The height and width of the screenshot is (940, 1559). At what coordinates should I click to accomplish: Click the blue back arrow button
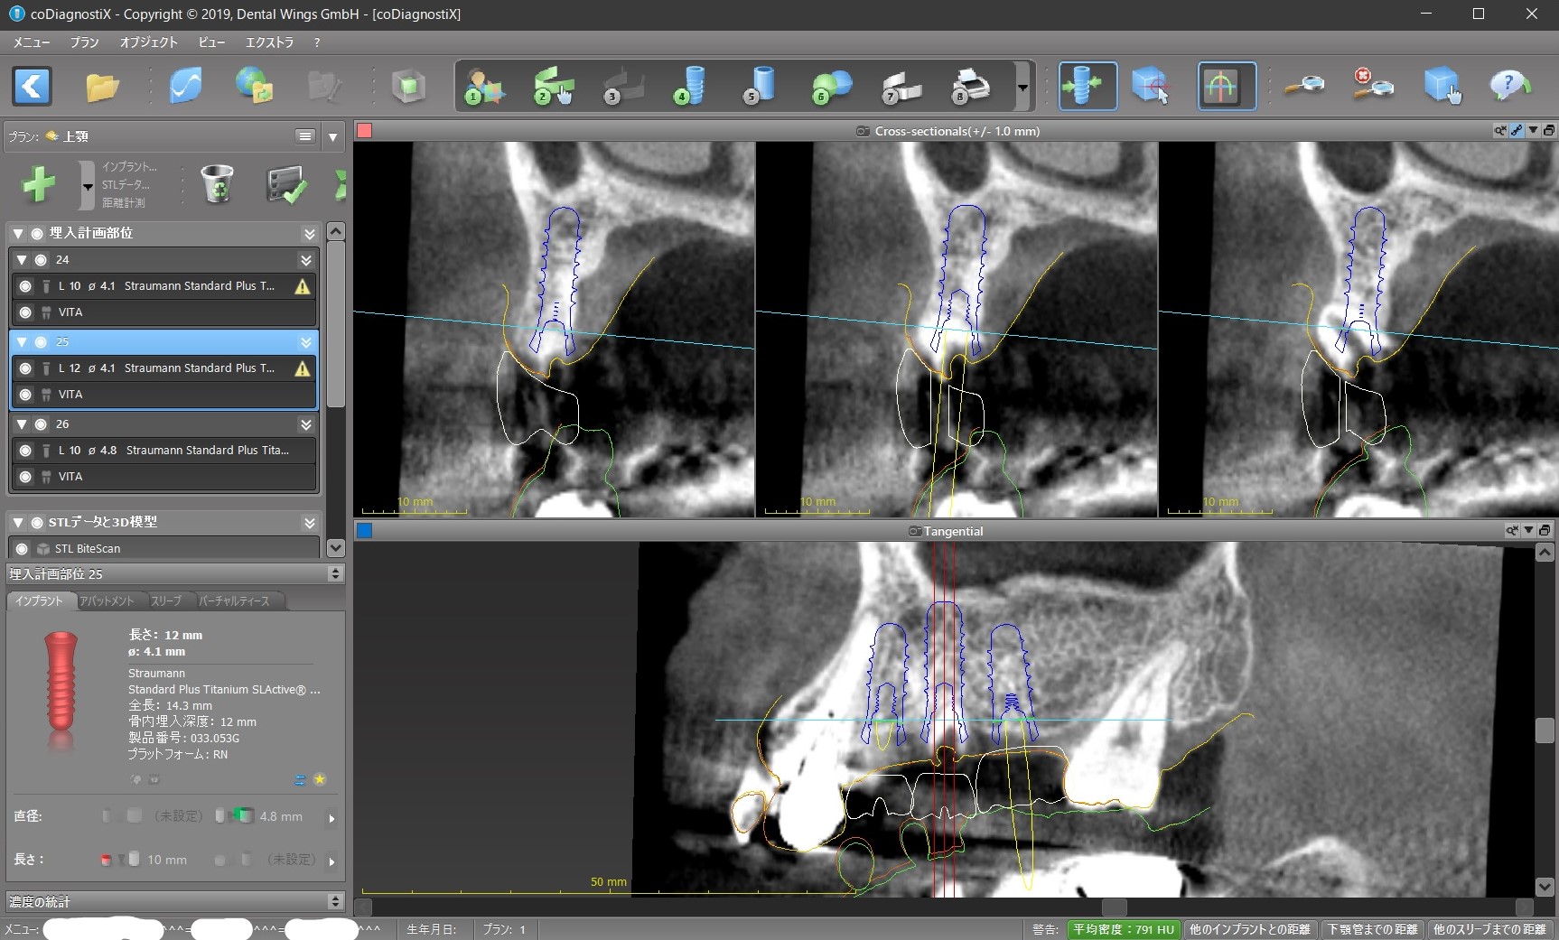32,87
